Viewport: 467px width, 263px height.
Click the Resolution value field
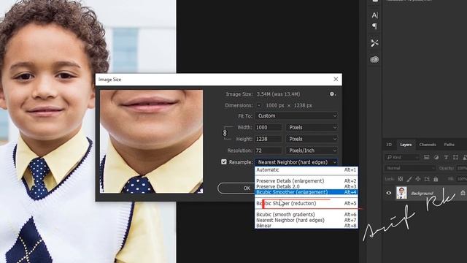pos(269,150)
